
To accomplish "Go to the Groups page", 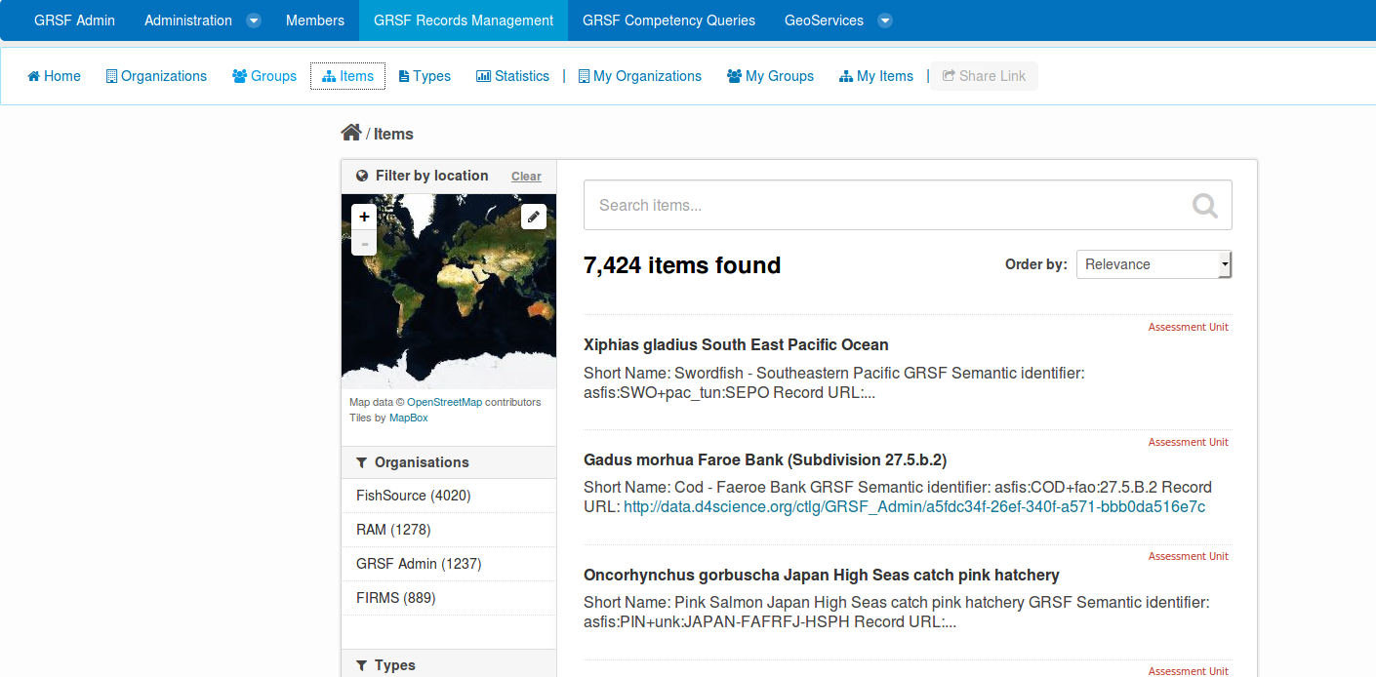I will click(264, 76).
